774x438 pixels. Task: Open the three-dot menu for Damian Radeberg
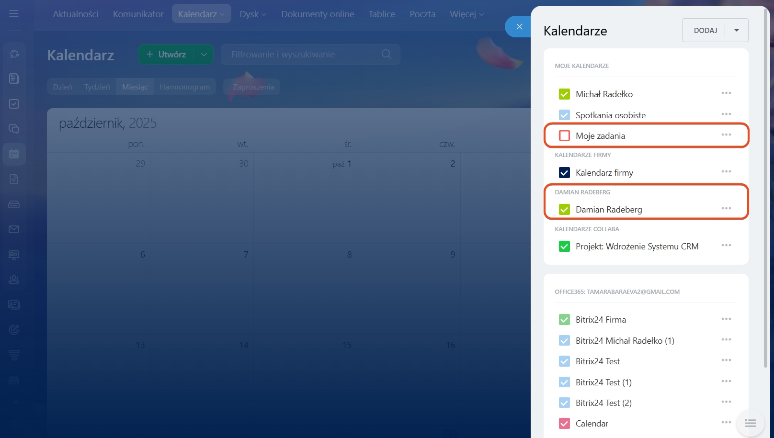(726, 209)
